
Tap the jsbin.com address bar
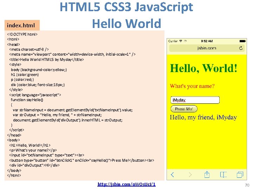[x=207, y=48]
